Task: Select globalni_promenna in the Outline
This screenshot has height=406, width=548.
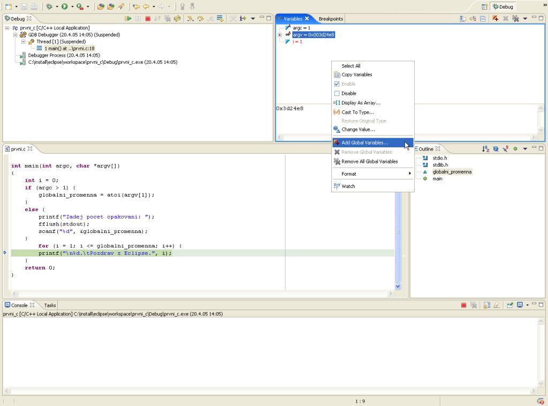Action: (x=452, y=172)
